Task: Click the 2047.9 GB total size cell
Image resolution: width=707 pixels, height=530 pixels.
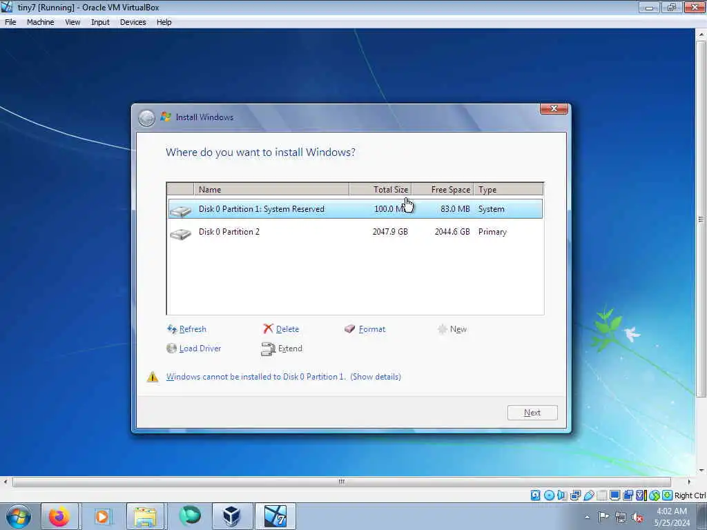Action: point(390,232)
